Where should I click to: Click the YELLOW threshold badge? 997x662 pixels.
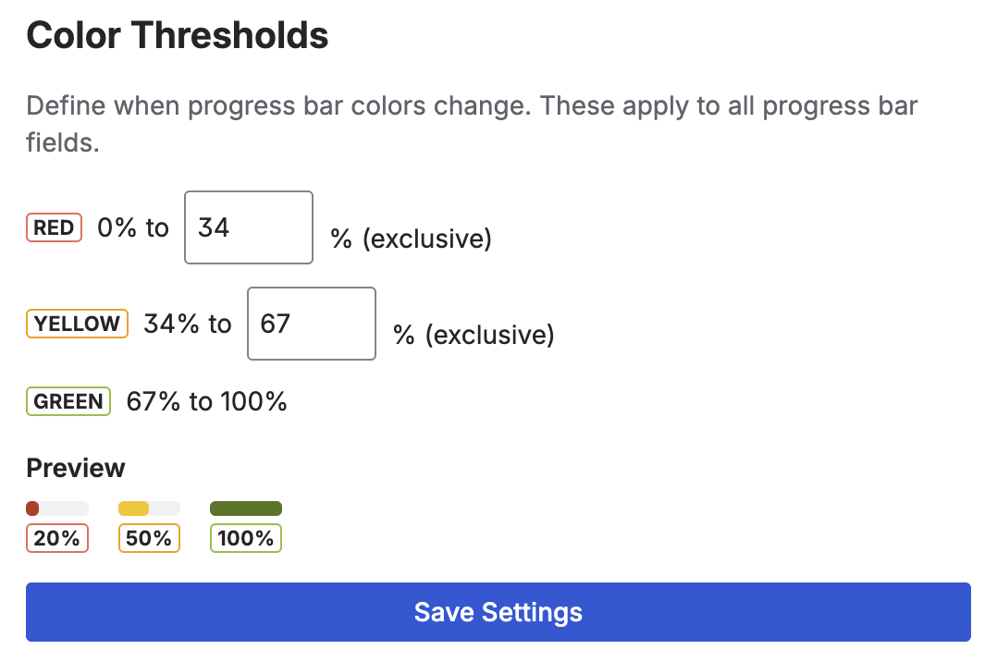pos(77,324)
